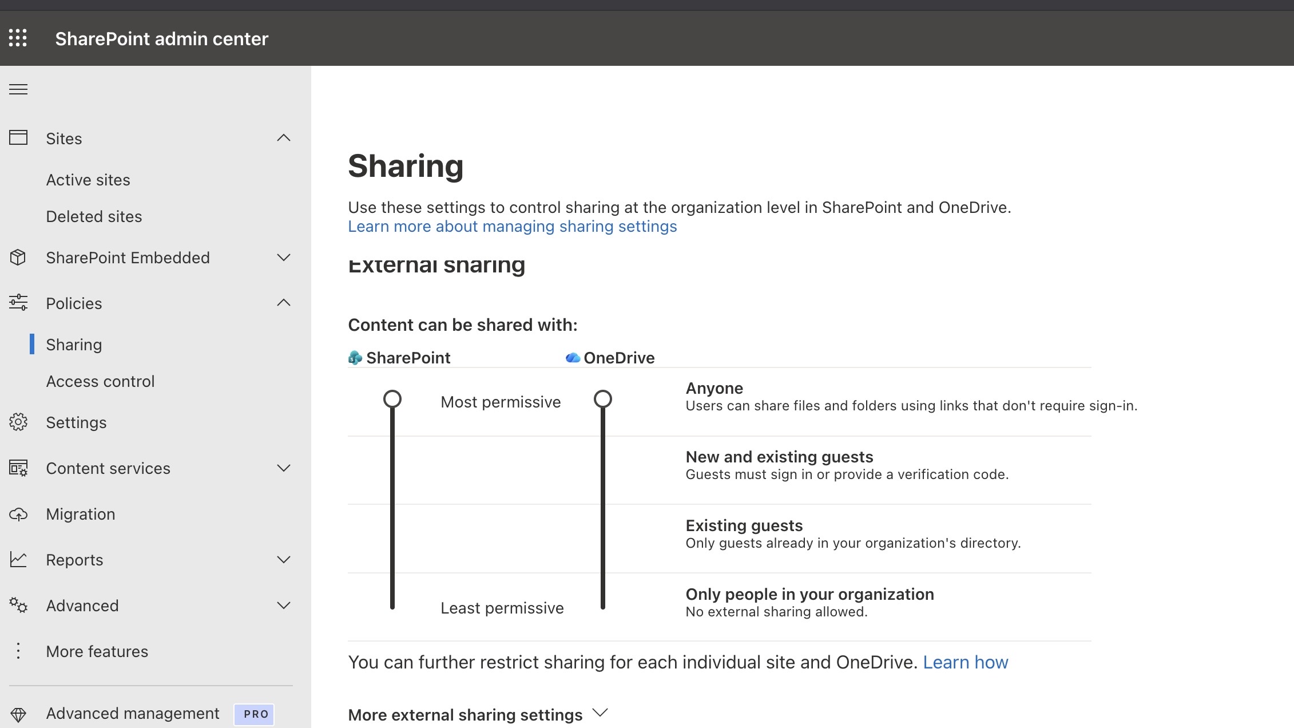Click Only people in your organization heading

[x=809, y=594]
